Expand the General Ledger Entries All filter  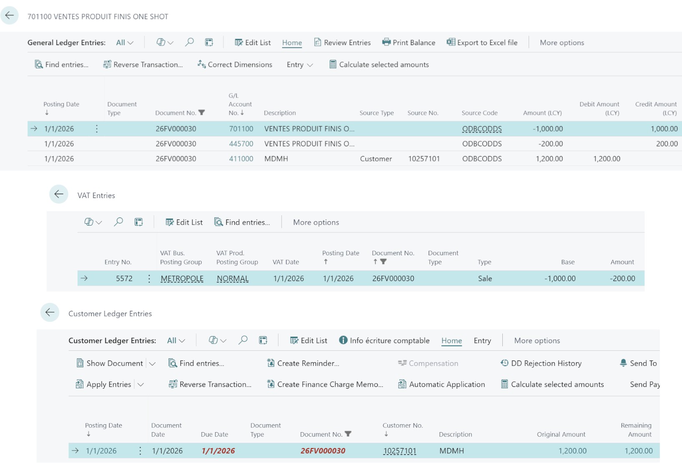(x=125, y=43)
